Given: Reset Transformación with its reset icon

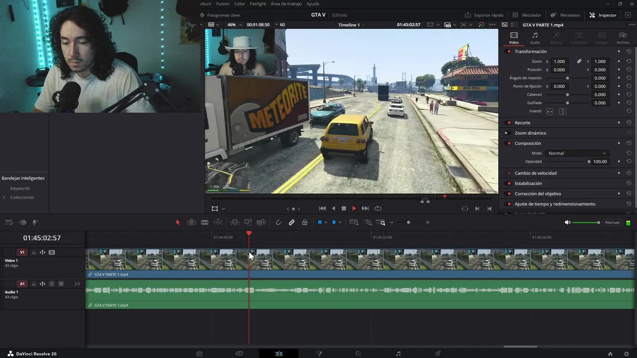Looking at the screenshot, I should (x=629, y=52).
